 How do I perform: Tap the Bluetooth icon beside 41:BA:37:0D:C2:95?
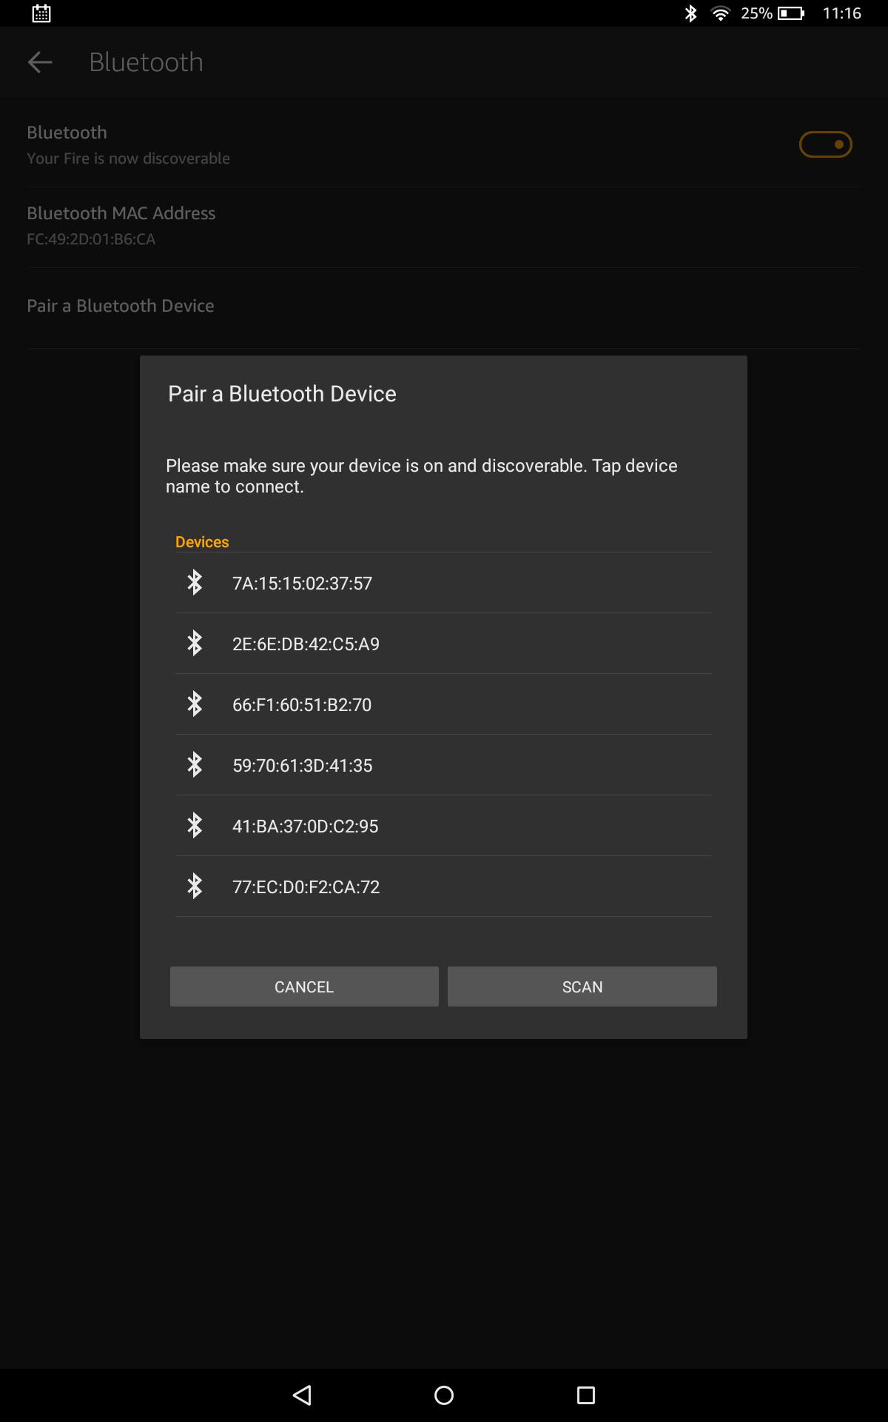(195, 825)
